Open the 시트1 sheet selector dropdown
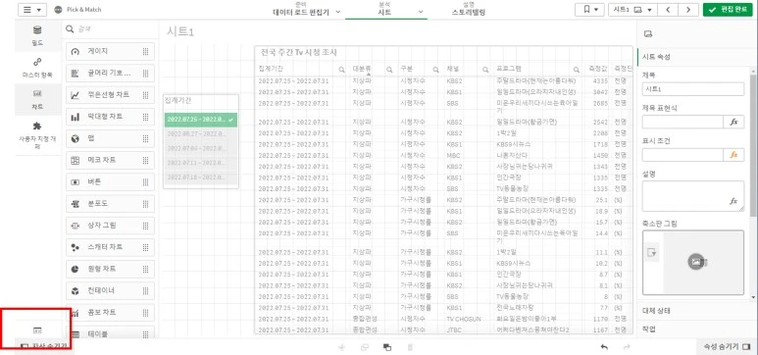 point(632,10)
